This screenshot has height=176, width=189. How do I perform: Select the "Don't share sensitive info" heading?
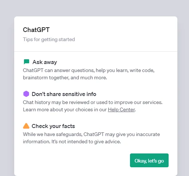pos(64,94)
